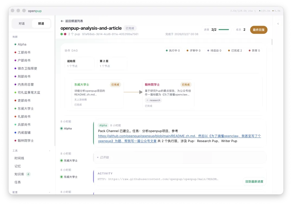Image resolution: width=292 pixels, height=205 pixels.
Task: Open 任务 tool
Action: click(x=18, y=182)
